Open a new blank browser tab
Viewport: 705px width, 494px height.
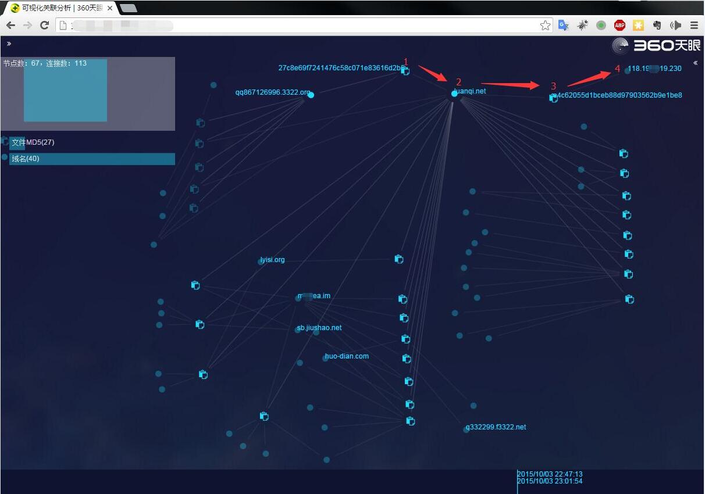[128, 8]
